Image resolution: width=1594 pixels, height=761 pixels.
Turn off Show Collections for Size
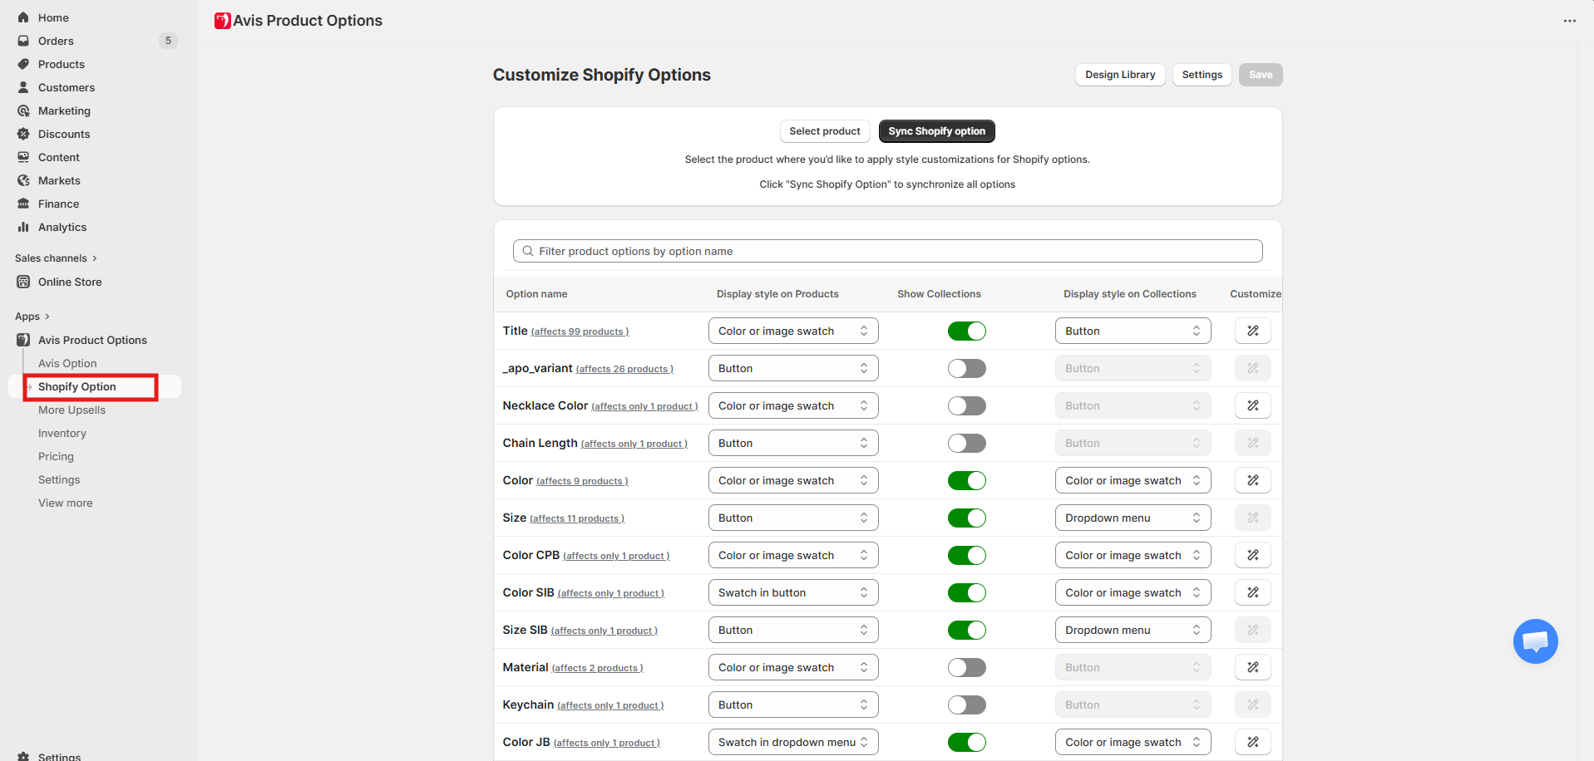click(966, 518)
